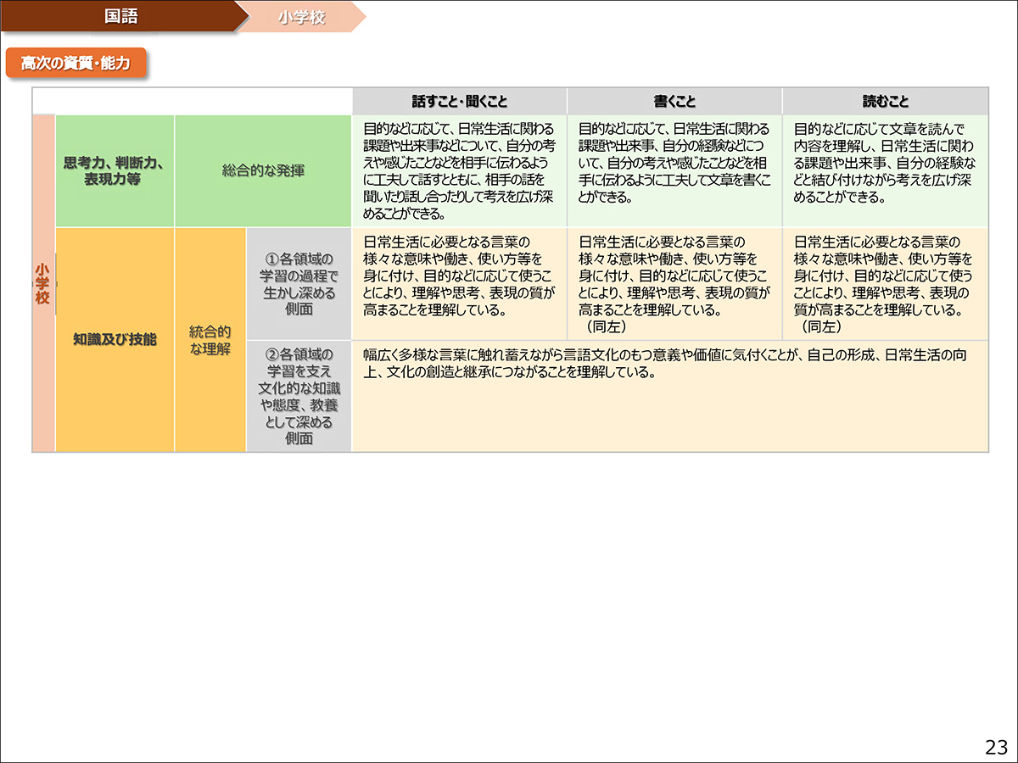1018x763 pixels.
Task: Click the 読むこと column header
Action: pos(885,101)
